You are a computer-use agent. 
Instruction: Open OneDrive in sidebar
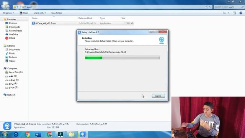click(13, 34)
